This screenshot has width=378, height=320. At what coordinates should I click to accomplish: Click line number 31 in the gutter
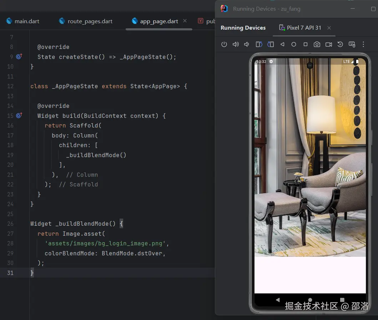(10, 273)
